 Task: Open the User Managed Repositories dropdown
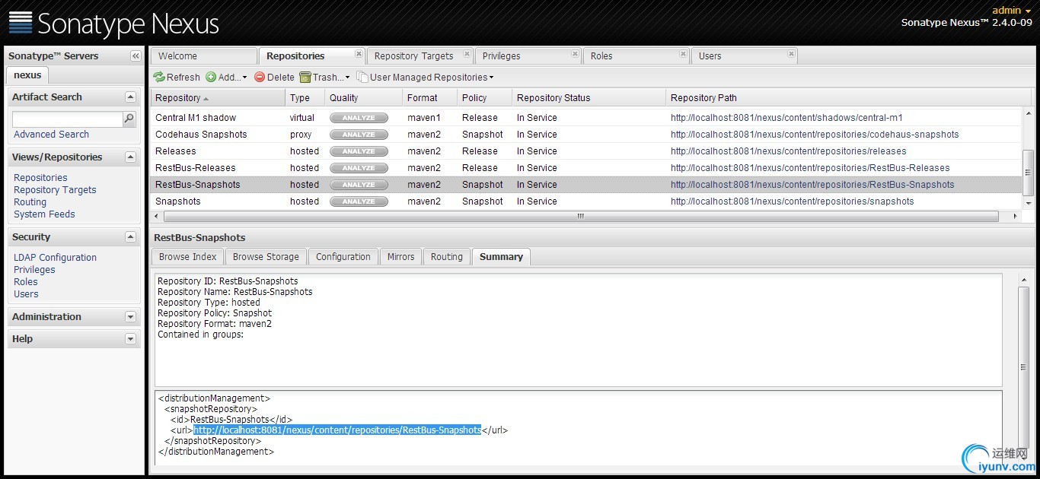426,77
